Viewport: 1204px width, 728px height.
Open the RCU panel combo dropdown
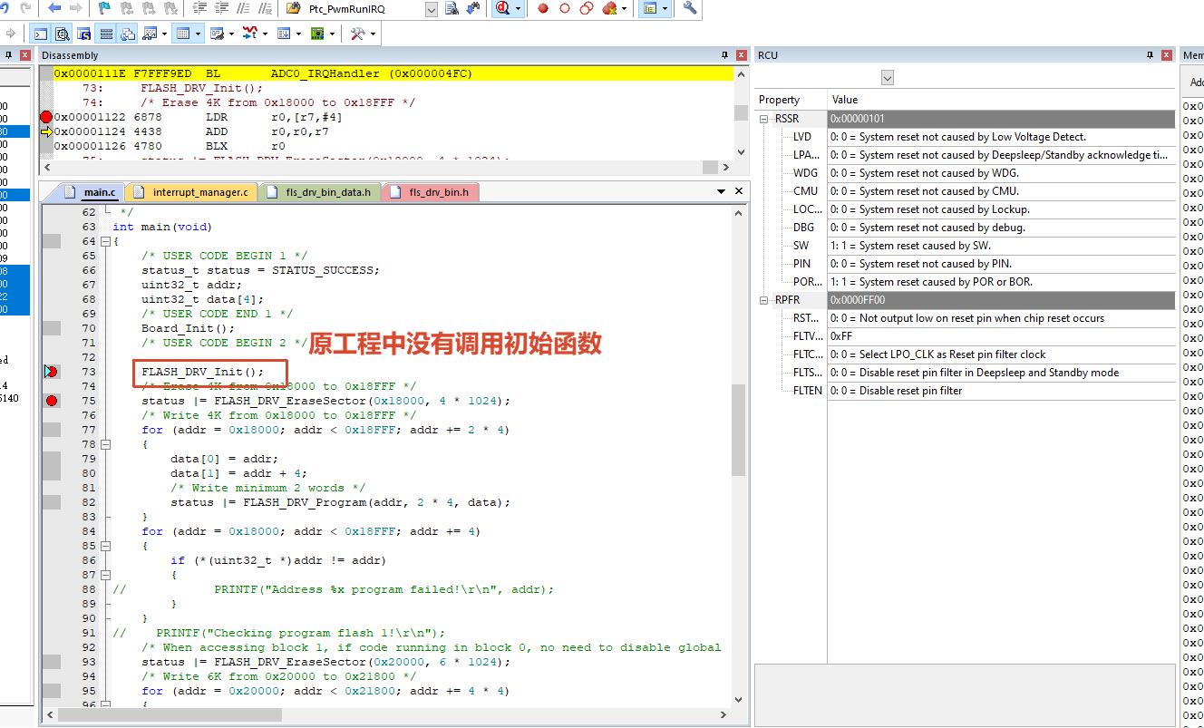888,77
